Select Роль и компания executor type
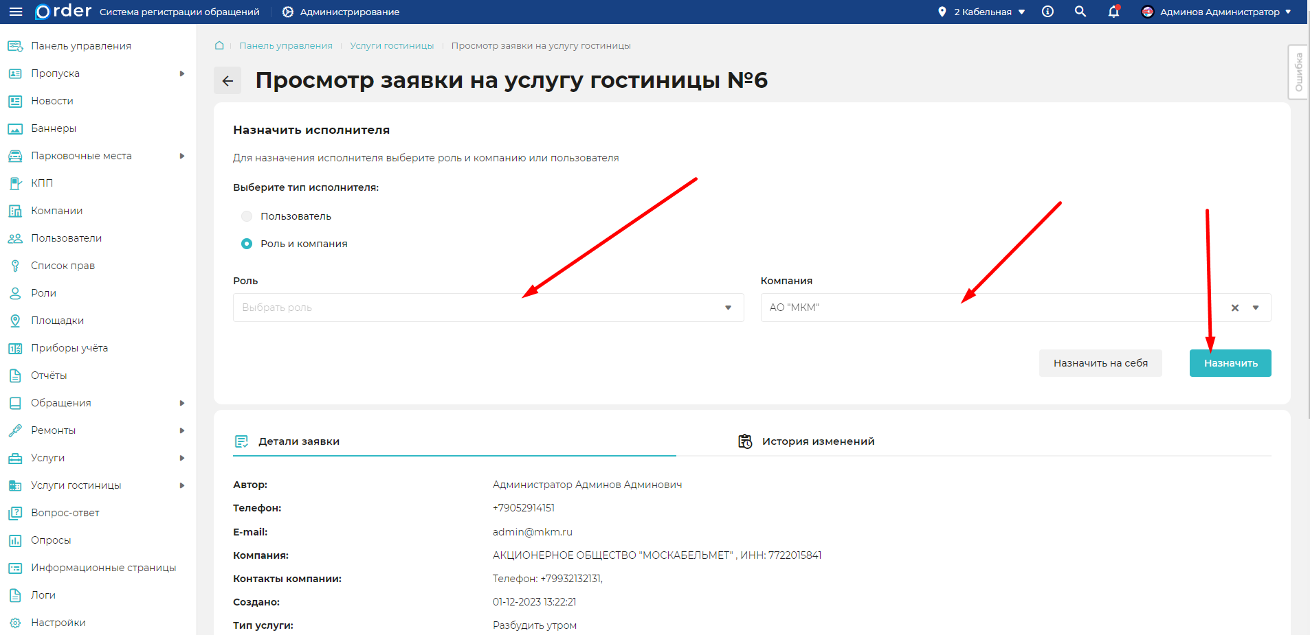The height and width of the screenshot is (635, 1310). coord(246,243)
